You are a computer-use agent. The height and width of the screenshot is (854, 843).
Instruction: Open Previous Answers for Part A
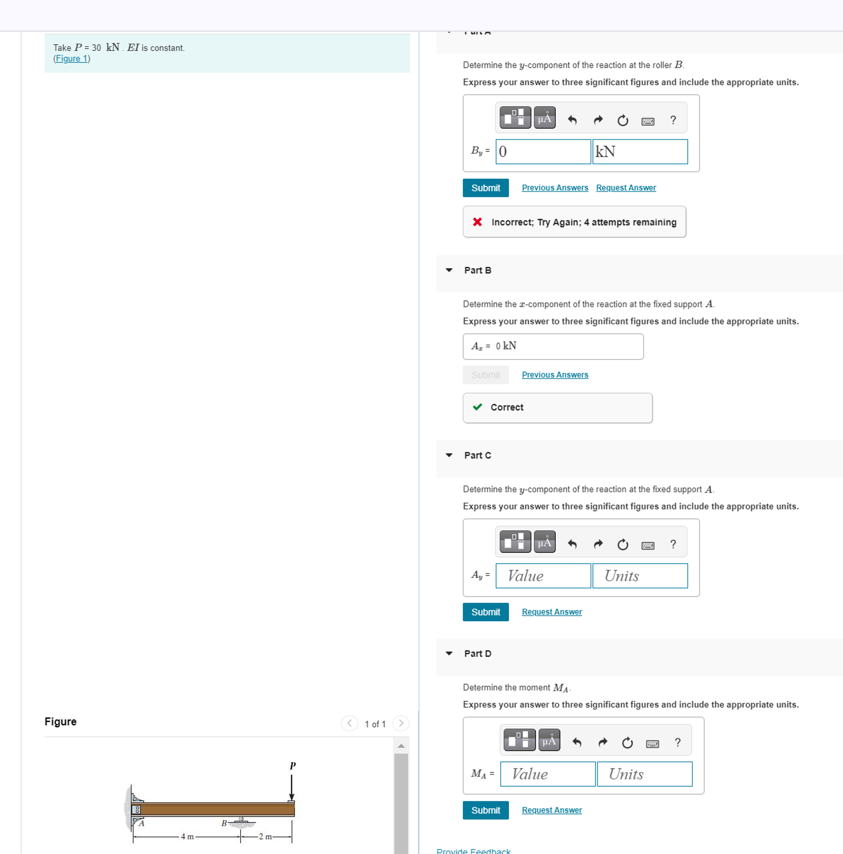click(x=555, y=187)
